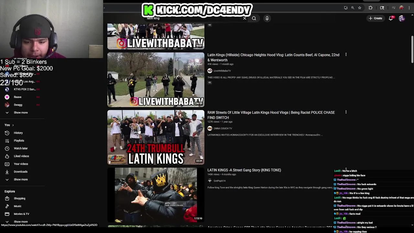
Task: Open the You section chevron
Action: [13, 125]
